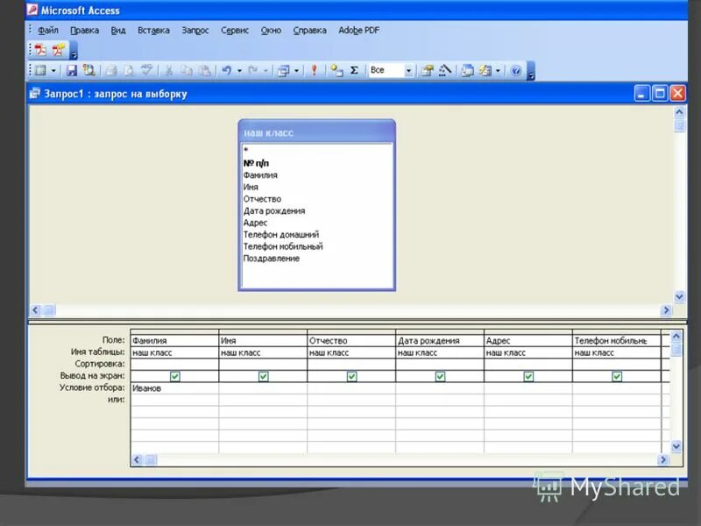Click the Show Table icon
701x526 pixels.
pyautogui.click(x=336, y=70)
